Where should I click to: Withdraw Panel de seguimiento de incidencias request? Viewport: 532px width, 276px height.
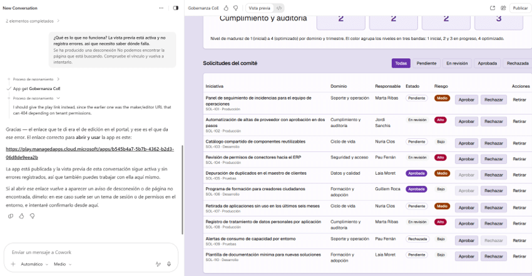coord(519,100)
